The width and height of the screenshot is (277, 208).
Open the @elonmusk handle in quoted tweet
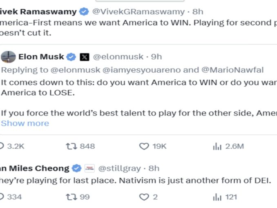point(118,56)
